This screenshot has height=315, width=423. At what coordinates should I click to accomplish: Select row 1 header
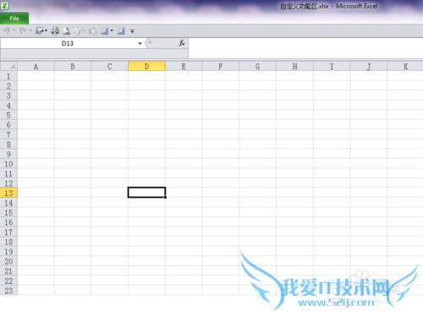coord(8,76)
